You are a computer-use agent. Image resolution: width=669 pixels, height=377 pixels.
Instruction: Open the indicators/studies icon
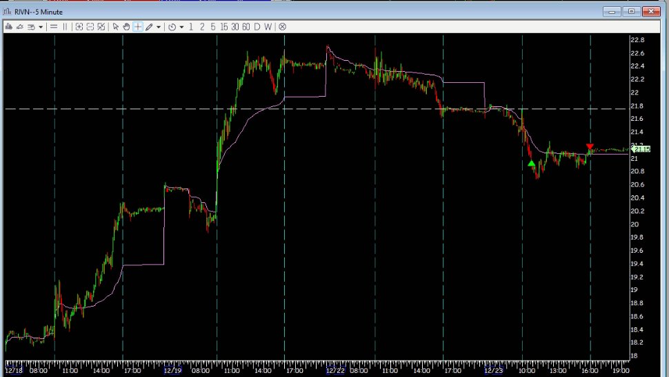click(x=19, y=27)
